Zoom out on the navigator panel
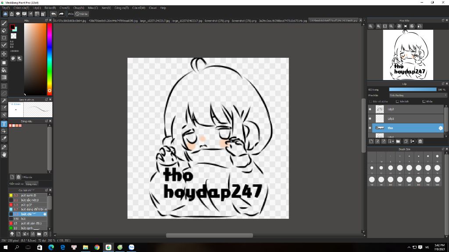Image resolution: width=449 pixels, height=252 pixels. (x=391, y=26)
